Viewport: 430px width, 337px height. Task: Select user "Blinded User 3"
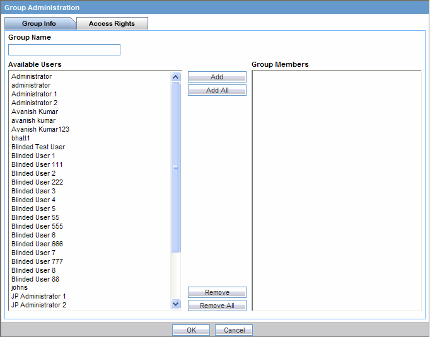[33, 191]
